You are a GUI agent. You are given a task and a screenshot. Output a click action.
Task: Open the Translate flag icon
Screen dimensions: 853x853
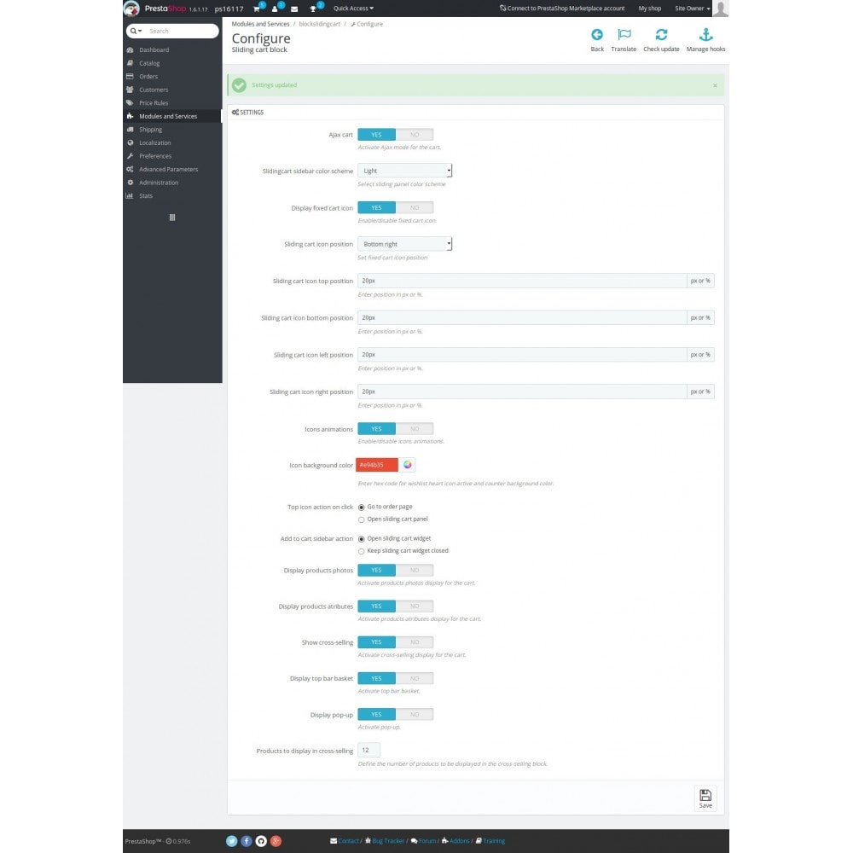pos(624,35)
